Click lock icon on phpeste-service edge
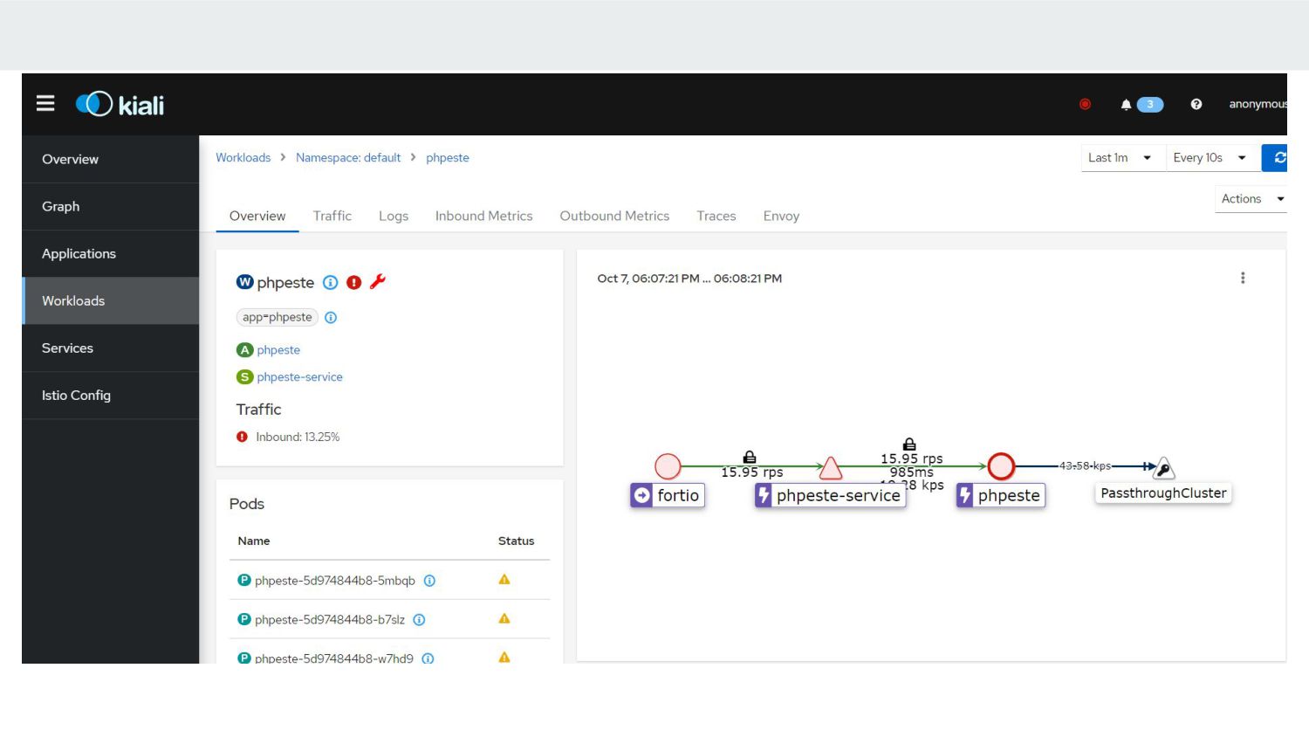This screenshot has width=1309, height=737. (909, 444)
